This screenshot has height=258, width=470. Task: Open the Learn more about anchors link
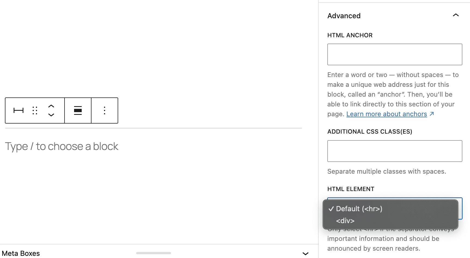(x=387, y=114)
